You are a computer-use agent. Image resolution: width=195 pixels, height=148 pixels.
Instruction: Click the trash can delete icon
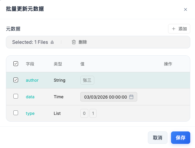click(x=73, y=42)
